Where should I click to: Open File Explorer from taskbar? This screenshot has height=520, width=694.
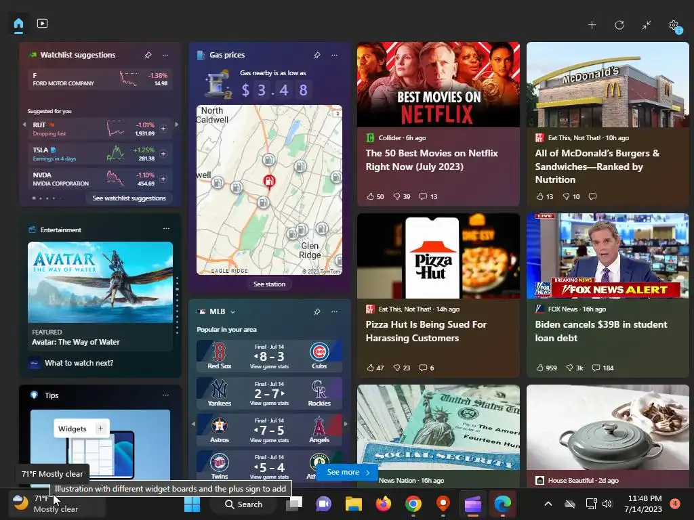[x=354, y=504]
